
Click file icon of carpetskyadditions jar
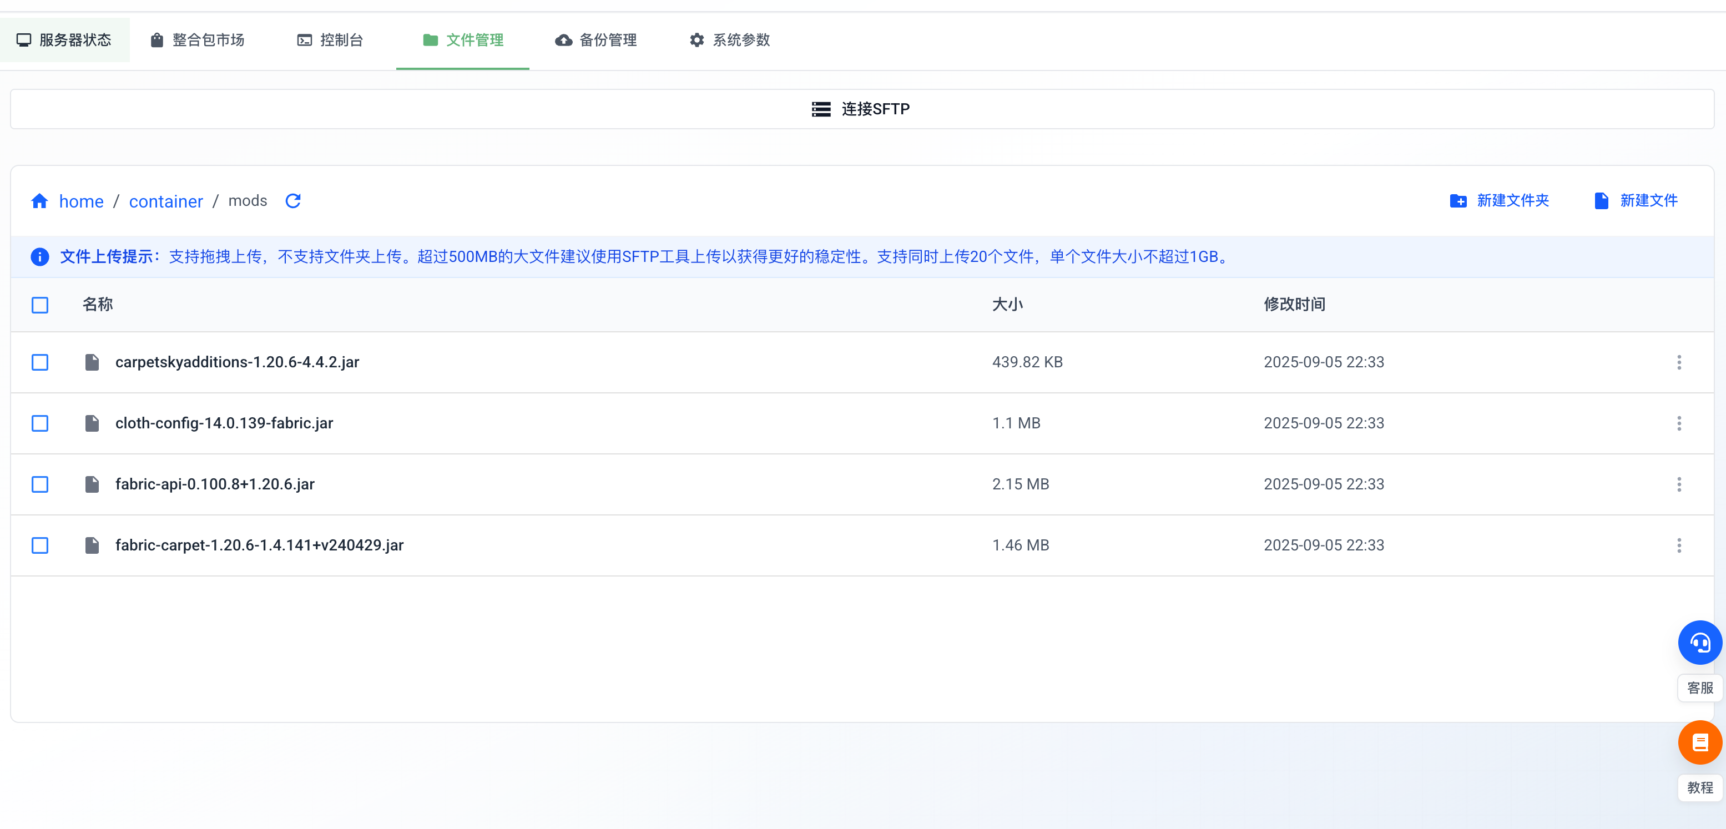click(x=92, y=362)
